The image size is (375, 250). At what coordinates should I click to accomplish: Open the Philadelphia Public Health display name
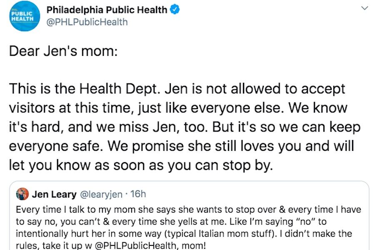(107, 9)
